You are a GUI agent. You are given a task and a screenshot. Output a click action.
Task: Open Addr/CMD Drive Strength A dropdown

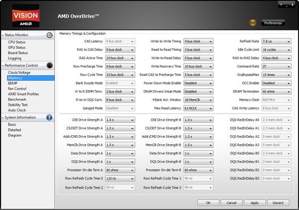pos(120,137)
